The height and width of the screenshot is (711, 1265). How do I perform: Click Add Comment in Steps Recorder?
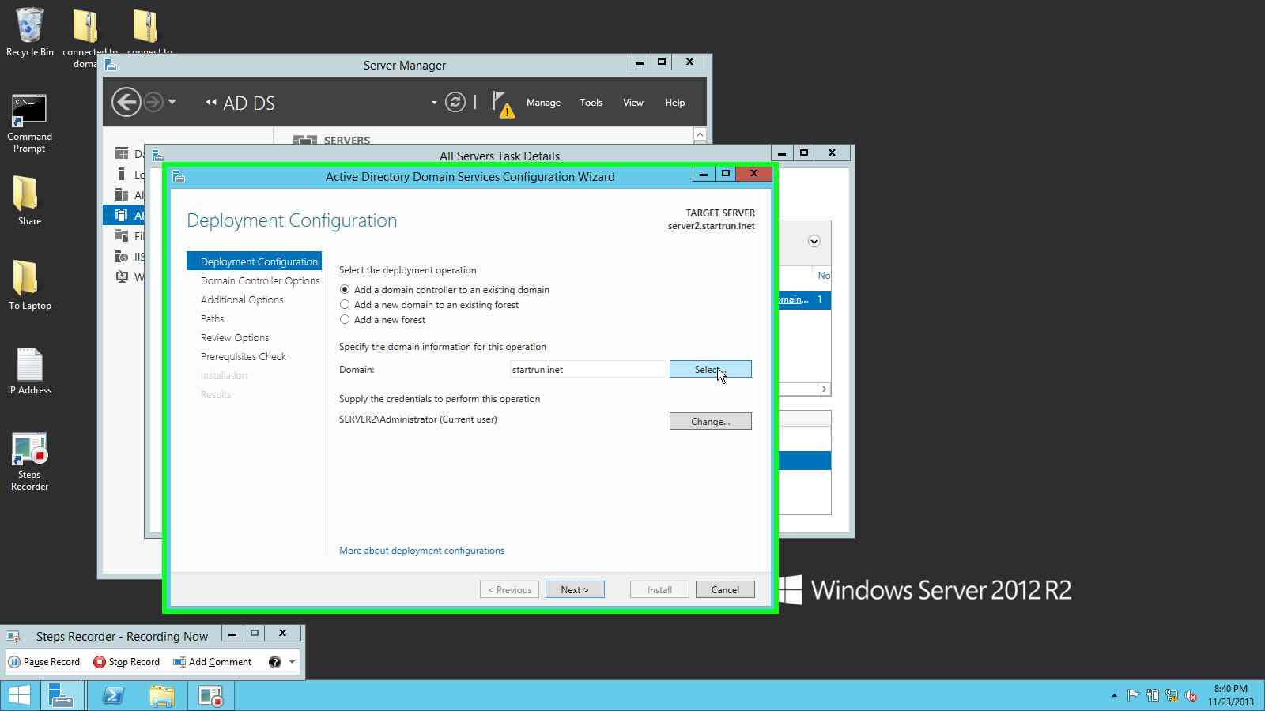click(213, 662)
